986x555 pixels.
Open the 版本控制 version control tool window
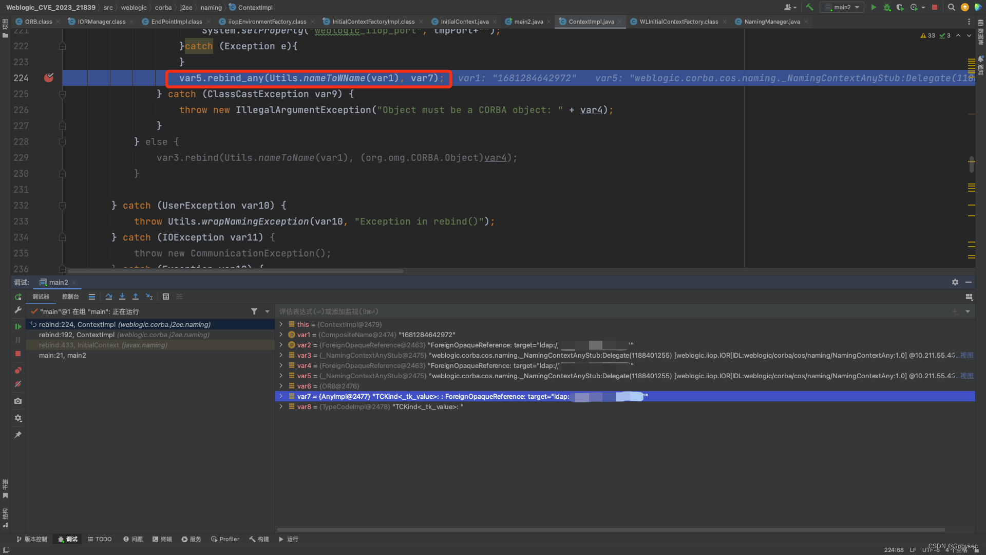coord(32,539)
